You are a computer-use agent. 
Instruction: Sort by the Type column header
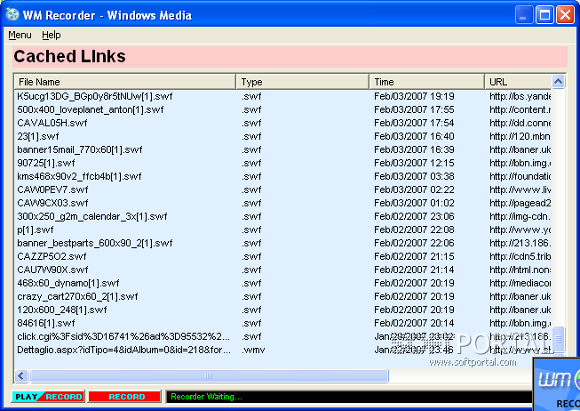303,82
